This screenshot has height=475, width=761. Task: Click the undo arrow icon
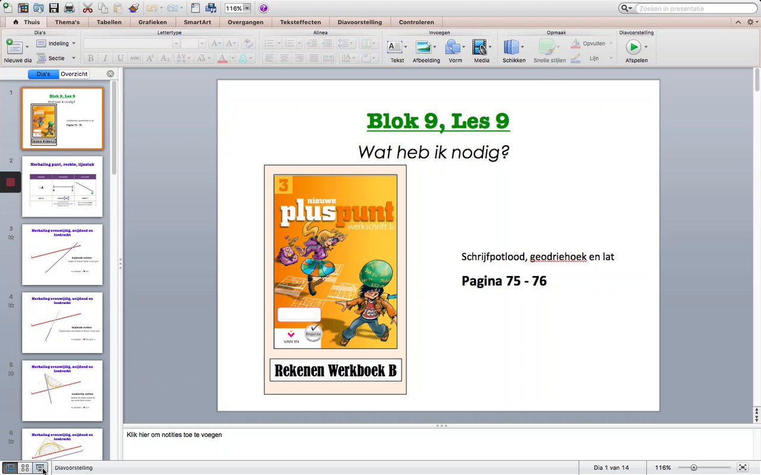151,8
